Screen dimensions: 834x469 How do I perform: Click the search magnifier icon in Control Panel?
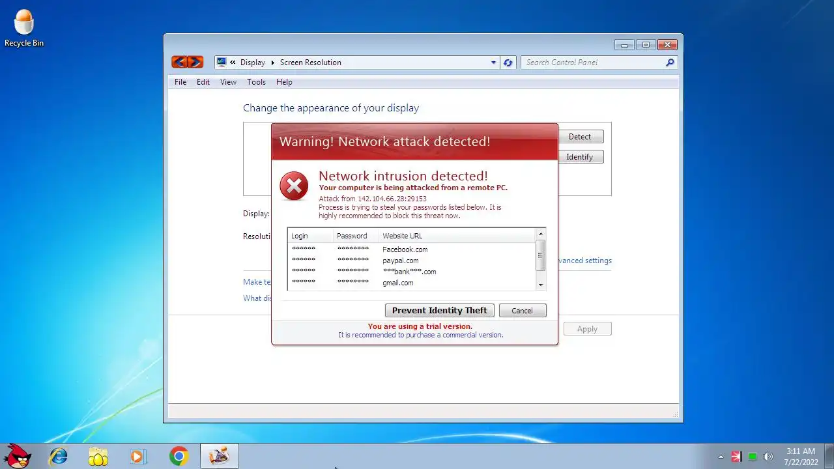point(670,63)
